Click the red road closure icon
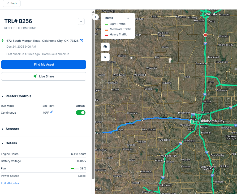Screen dimensions: 237x194 tap(205, 35)
